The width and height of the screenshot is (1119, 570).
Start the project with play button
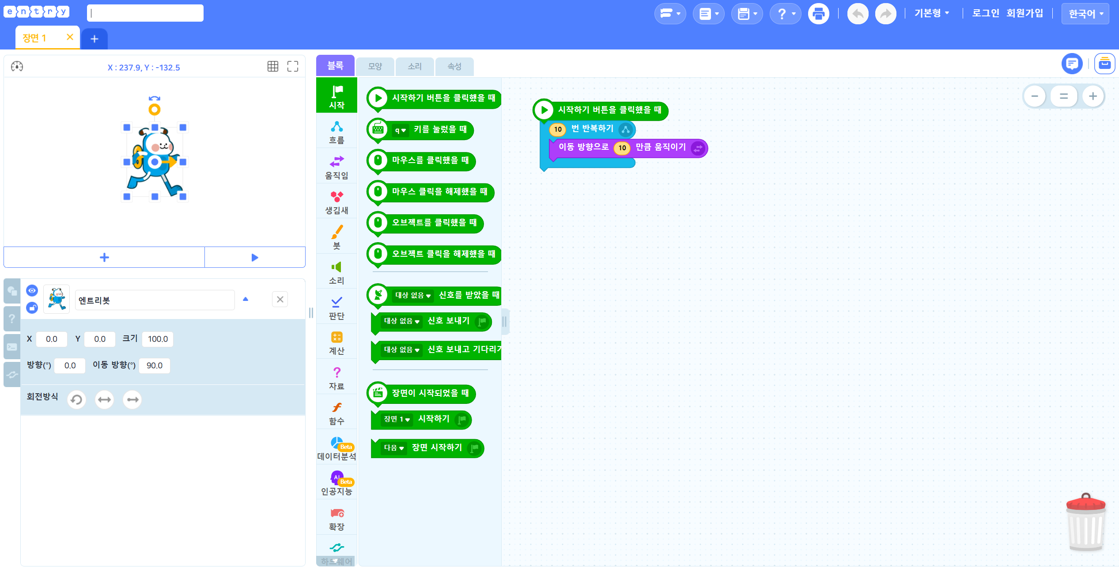click(x=255, y=257)
